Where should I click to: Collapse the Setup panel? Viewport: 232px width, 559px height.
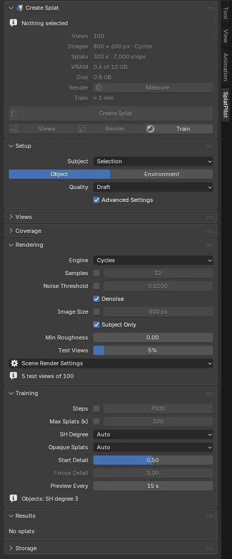pyautogui.click(x=11, y=146)
